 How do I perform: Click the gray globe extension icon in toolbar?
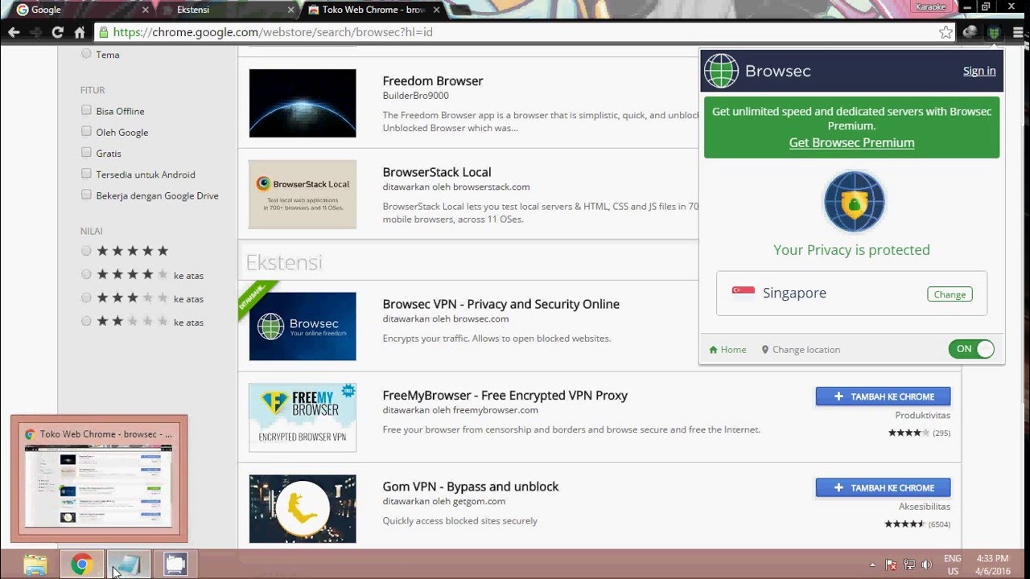(970, 32)
